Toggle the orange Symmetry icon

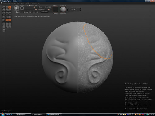click(10, 20)
